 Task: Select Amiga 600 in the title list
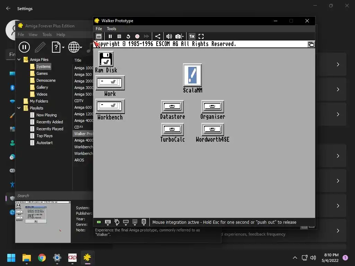click(83, 107)
